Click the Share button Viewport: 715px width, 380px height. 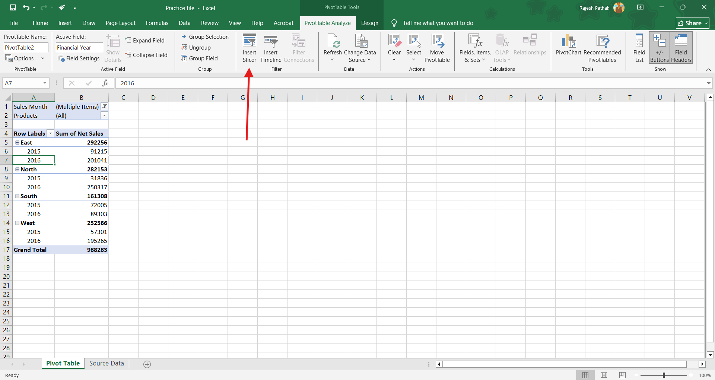[692, 23]
